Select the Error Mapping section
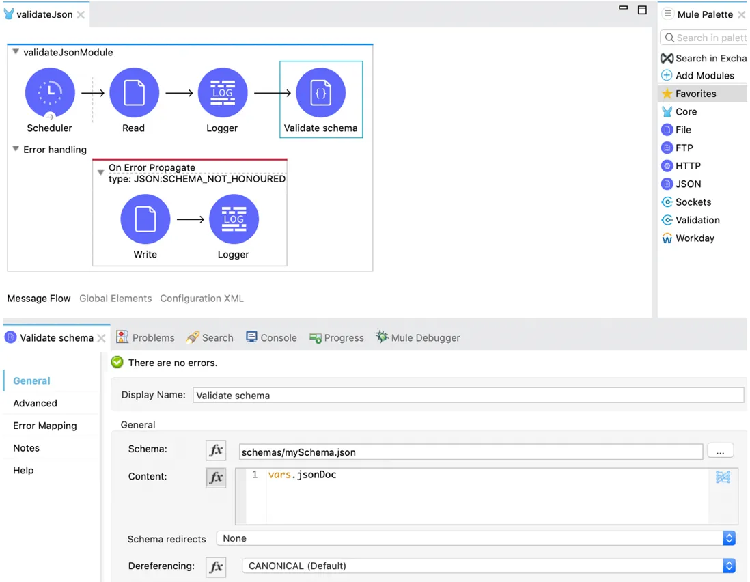Image resolution: width=750 pixels, height=582 pixels. (x=45, y=426)
